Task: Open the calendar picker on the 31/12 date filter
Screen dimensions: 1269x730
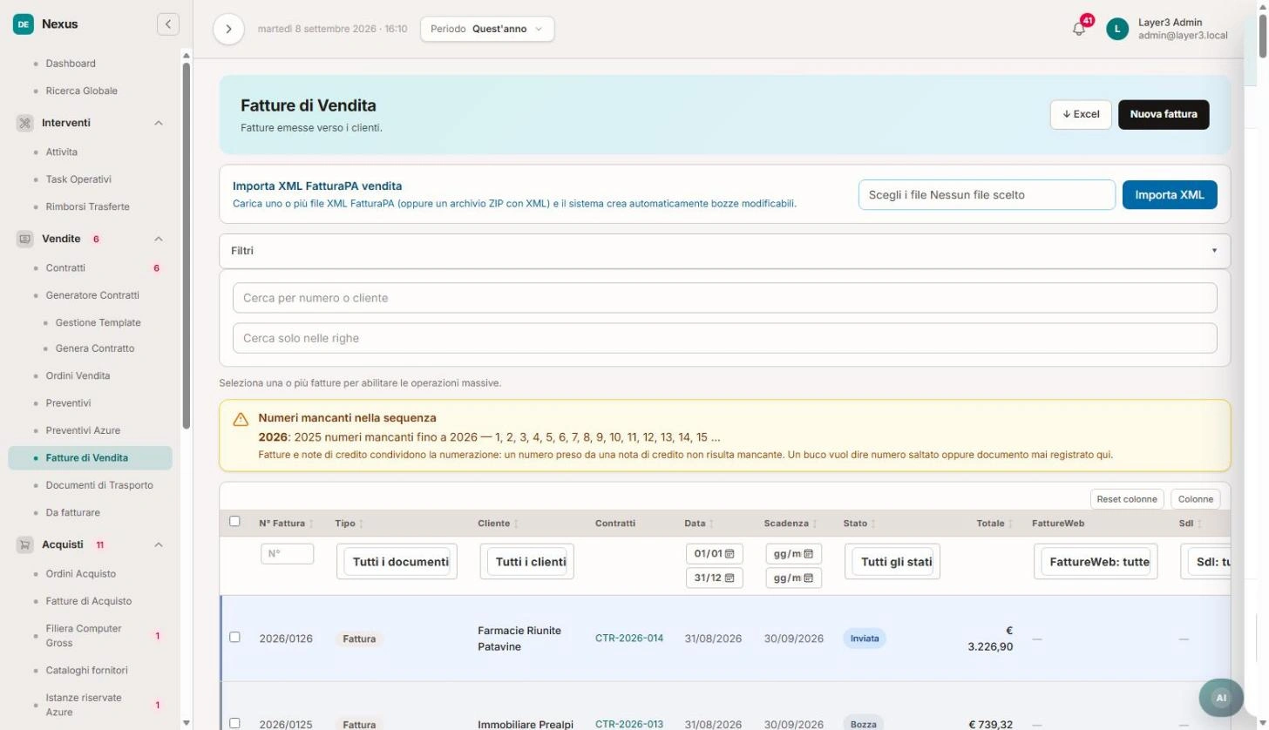Action: 730,578
